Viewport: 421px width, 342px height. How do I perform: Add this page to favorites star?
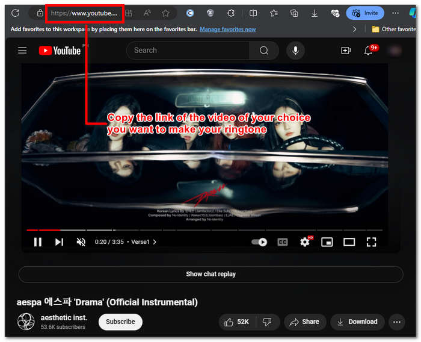165,13
